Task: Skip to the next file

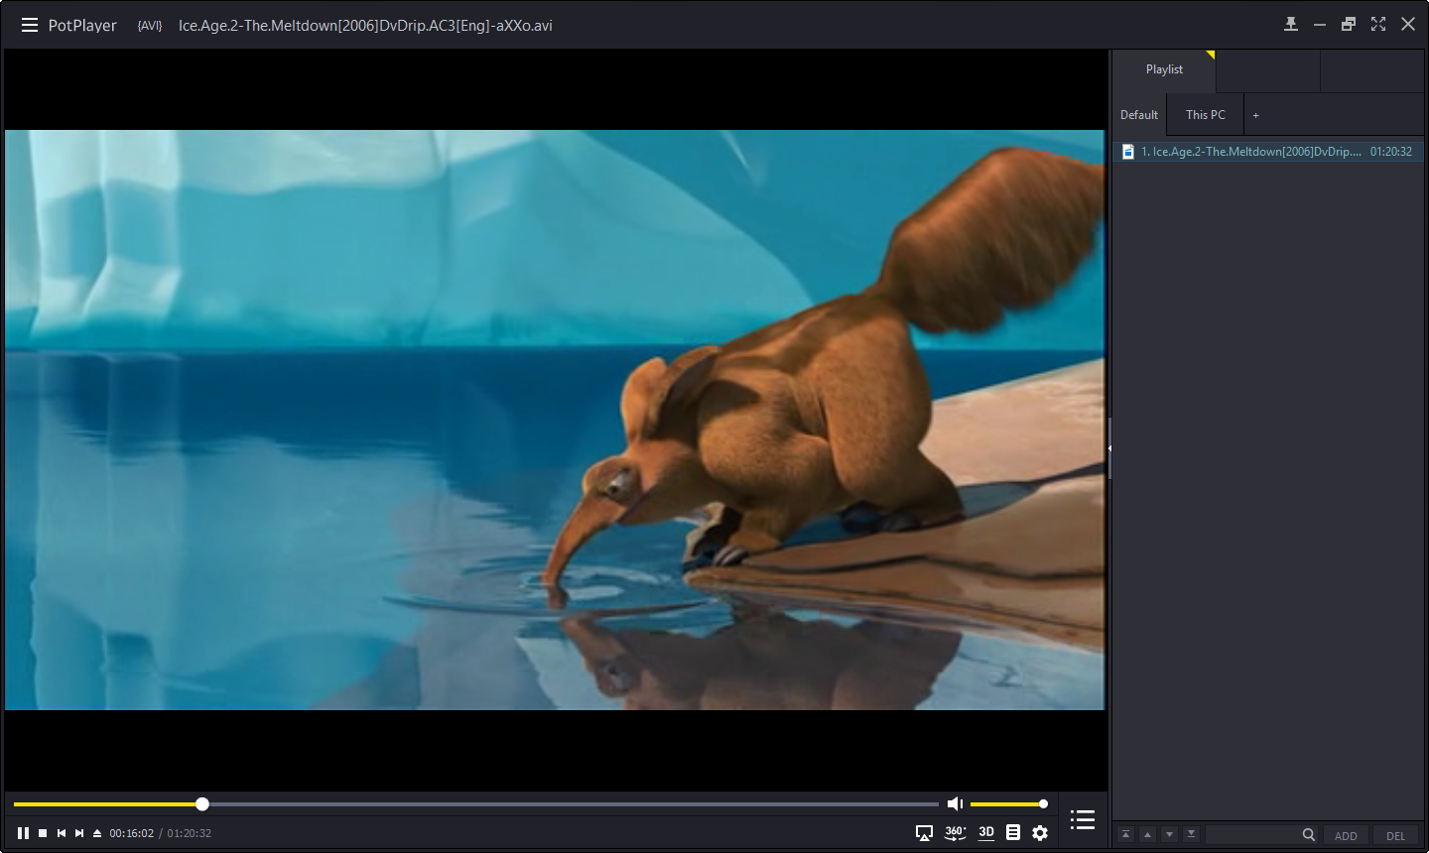Action: [x=77, y=833]
